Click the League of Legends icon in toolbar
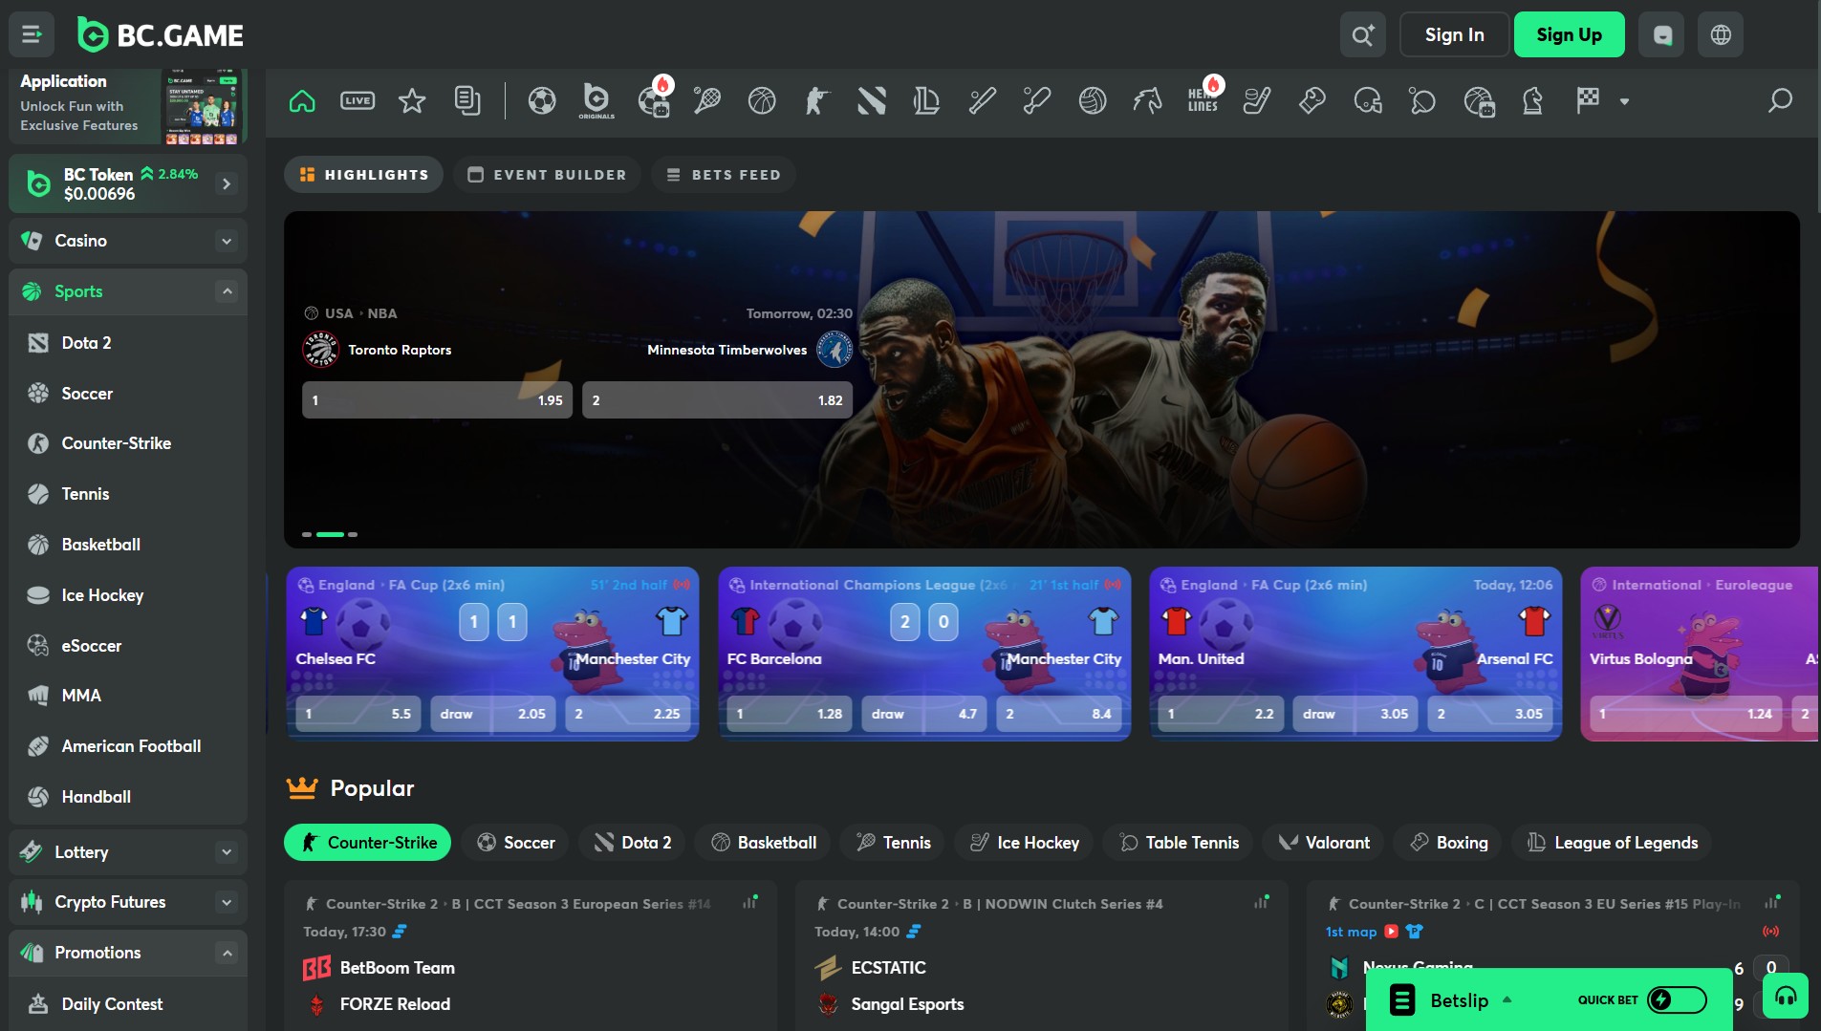 click(927, 100)
